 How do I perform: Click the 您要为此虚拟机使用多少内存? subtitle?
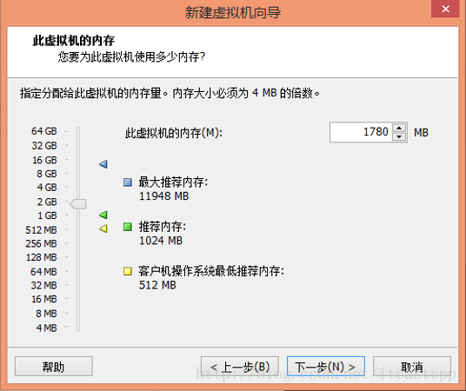point(131,56)
